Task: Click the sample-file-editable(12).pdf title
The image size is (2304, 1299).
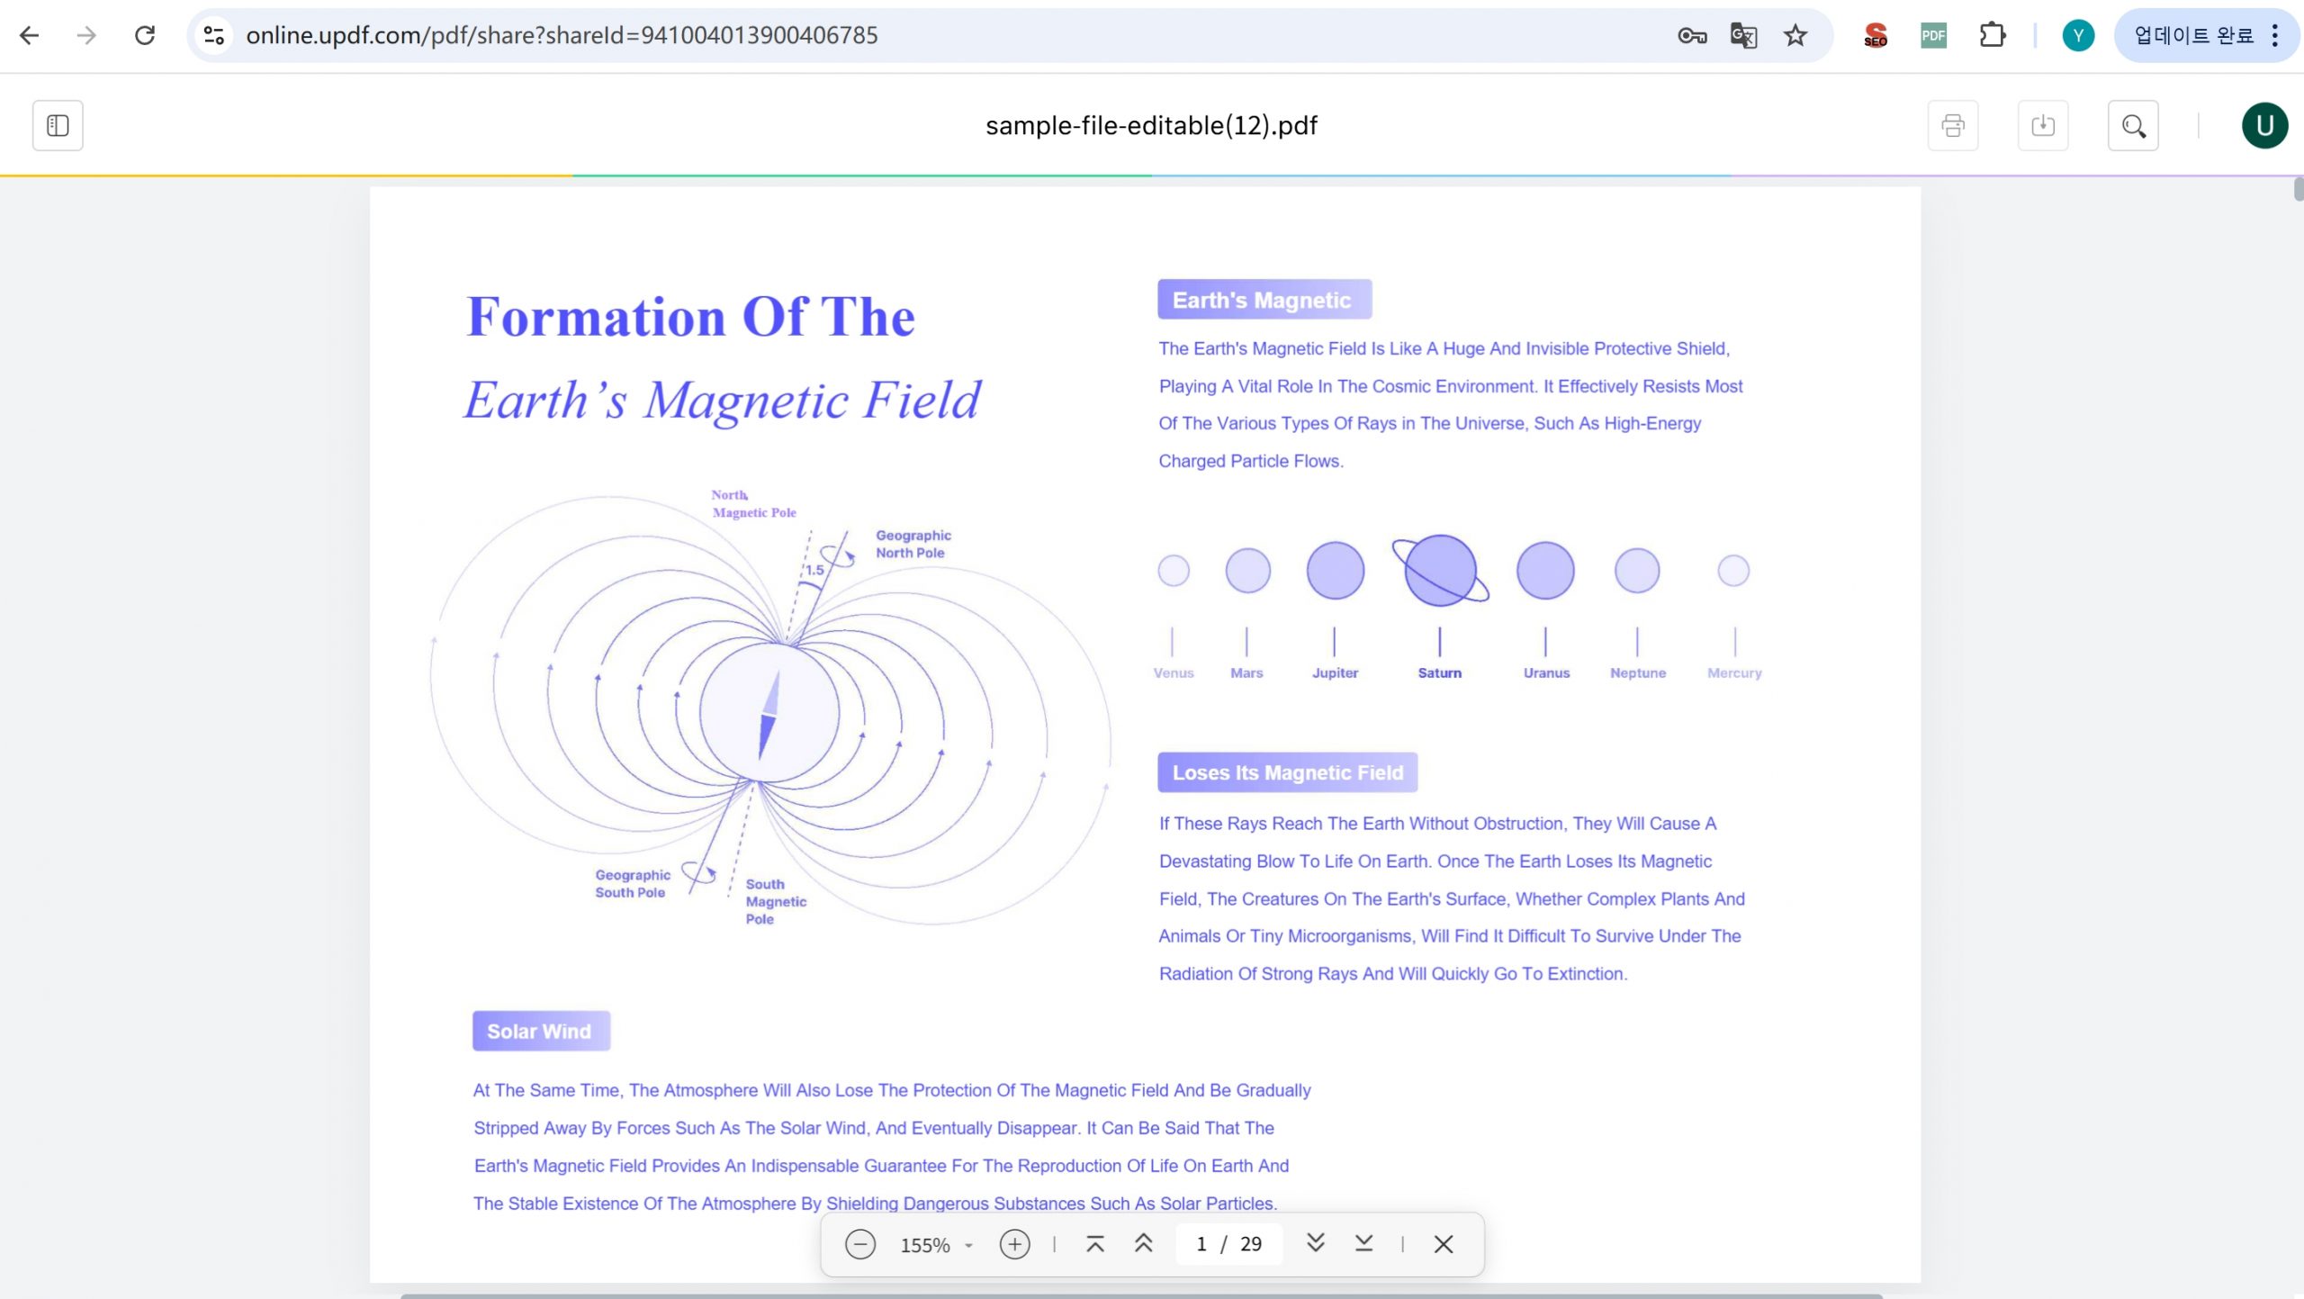Action: point(1151,125)
